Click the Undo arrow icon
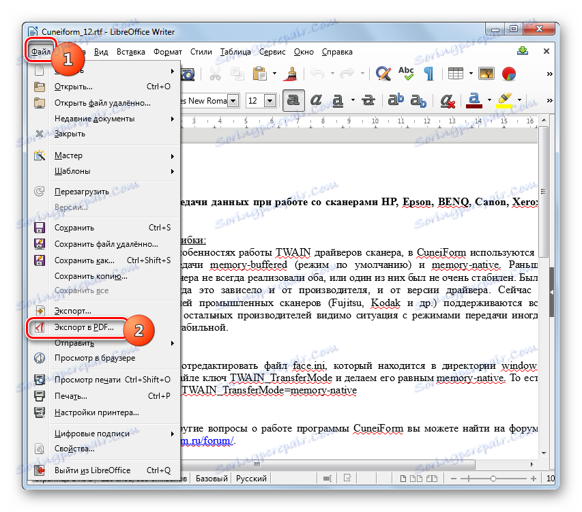This screenshot has width=582, height=512. (x=318, y=74)
